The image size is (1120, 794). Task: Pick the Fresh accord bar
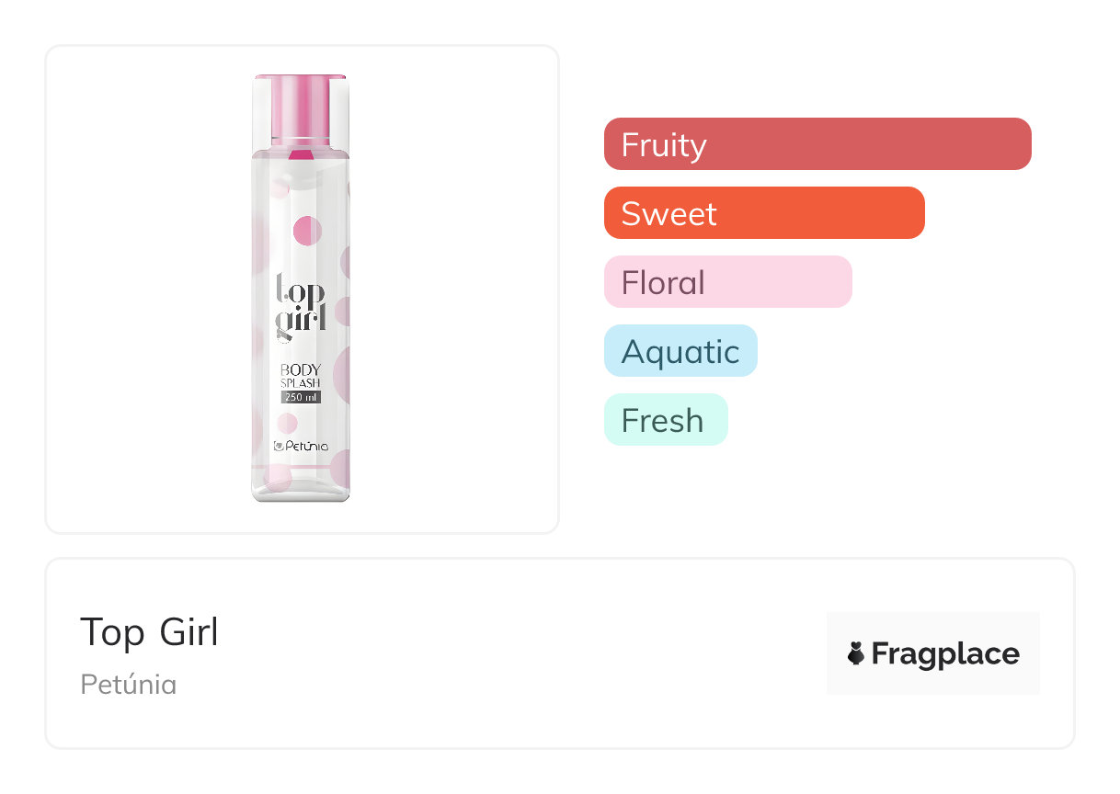665,420
